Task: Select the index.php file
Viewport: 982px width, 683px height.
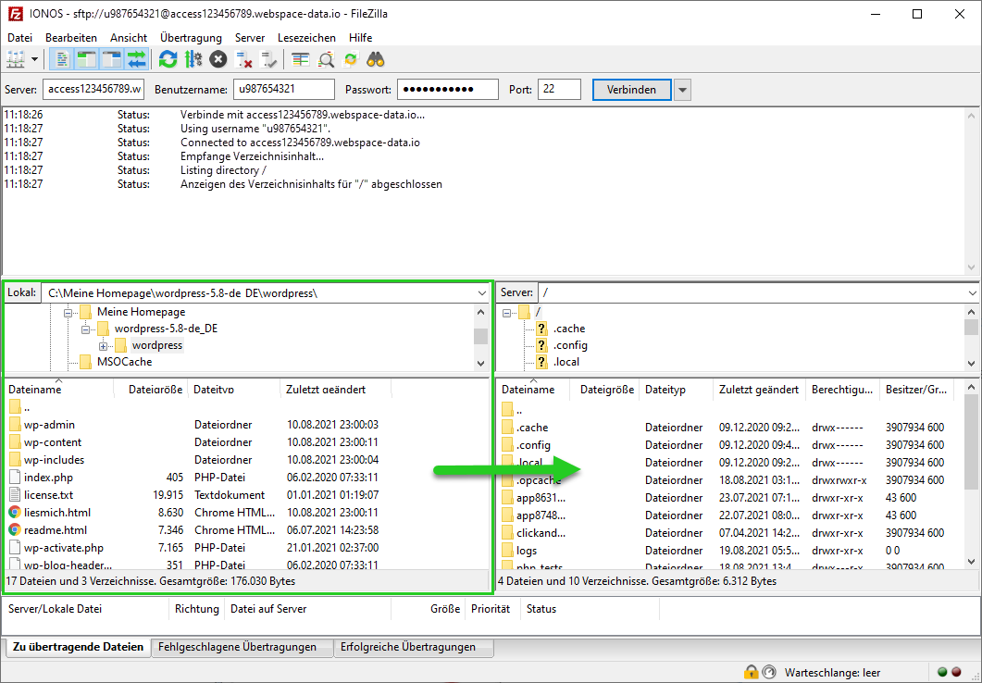Action: click(48, 477)
